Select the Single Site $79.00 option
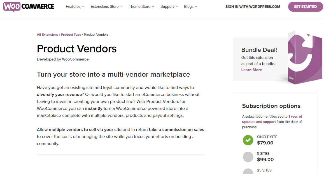The image size is (324, 174). coord(248,140)
